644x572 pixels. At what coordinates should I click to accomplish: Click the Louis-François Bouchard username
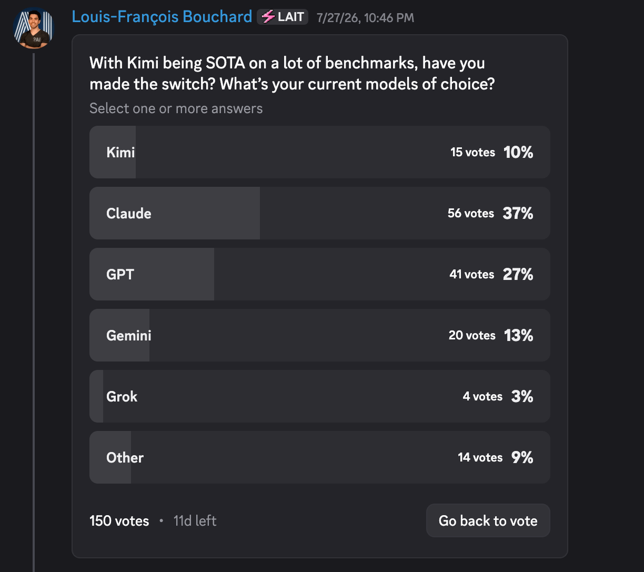[x=162, y=17]
